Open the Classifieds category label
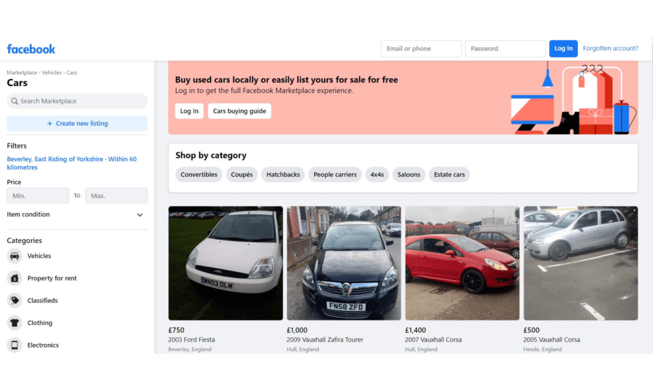The height and width of the screenshot is (367, 653). pos(43,301)
